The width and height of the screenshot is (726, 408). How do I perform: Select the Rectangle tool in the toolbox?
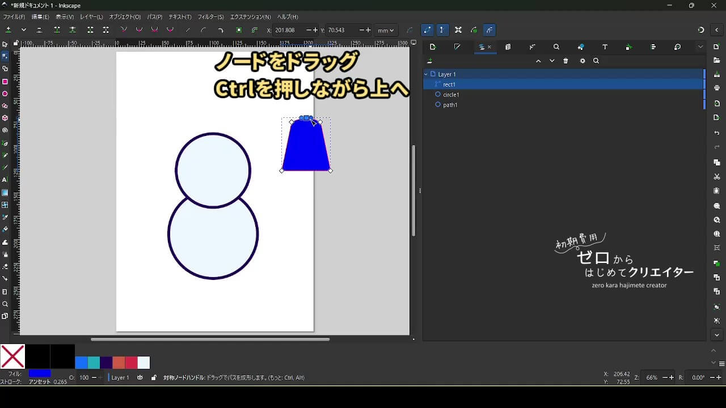coord(5,82)
